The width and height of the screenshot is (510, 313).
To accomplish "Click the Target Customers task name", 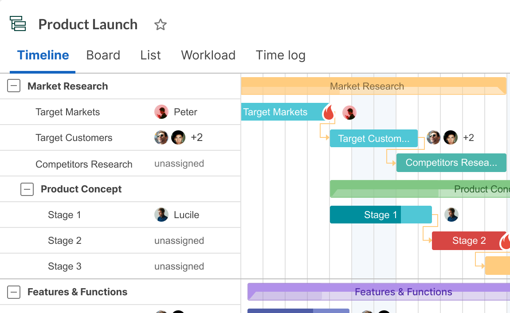I will 74,138.
